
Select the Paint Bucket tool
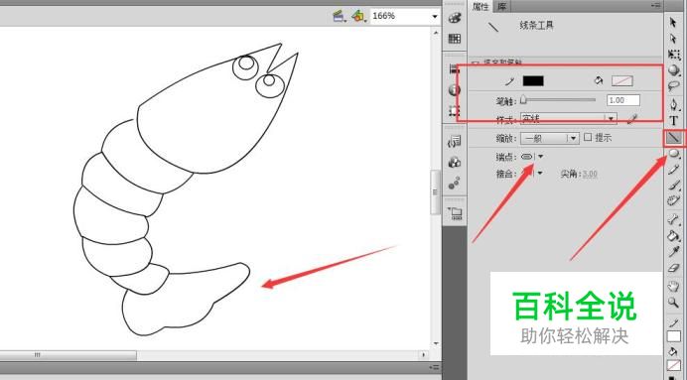pyautogui.click(x=674, y=236)
